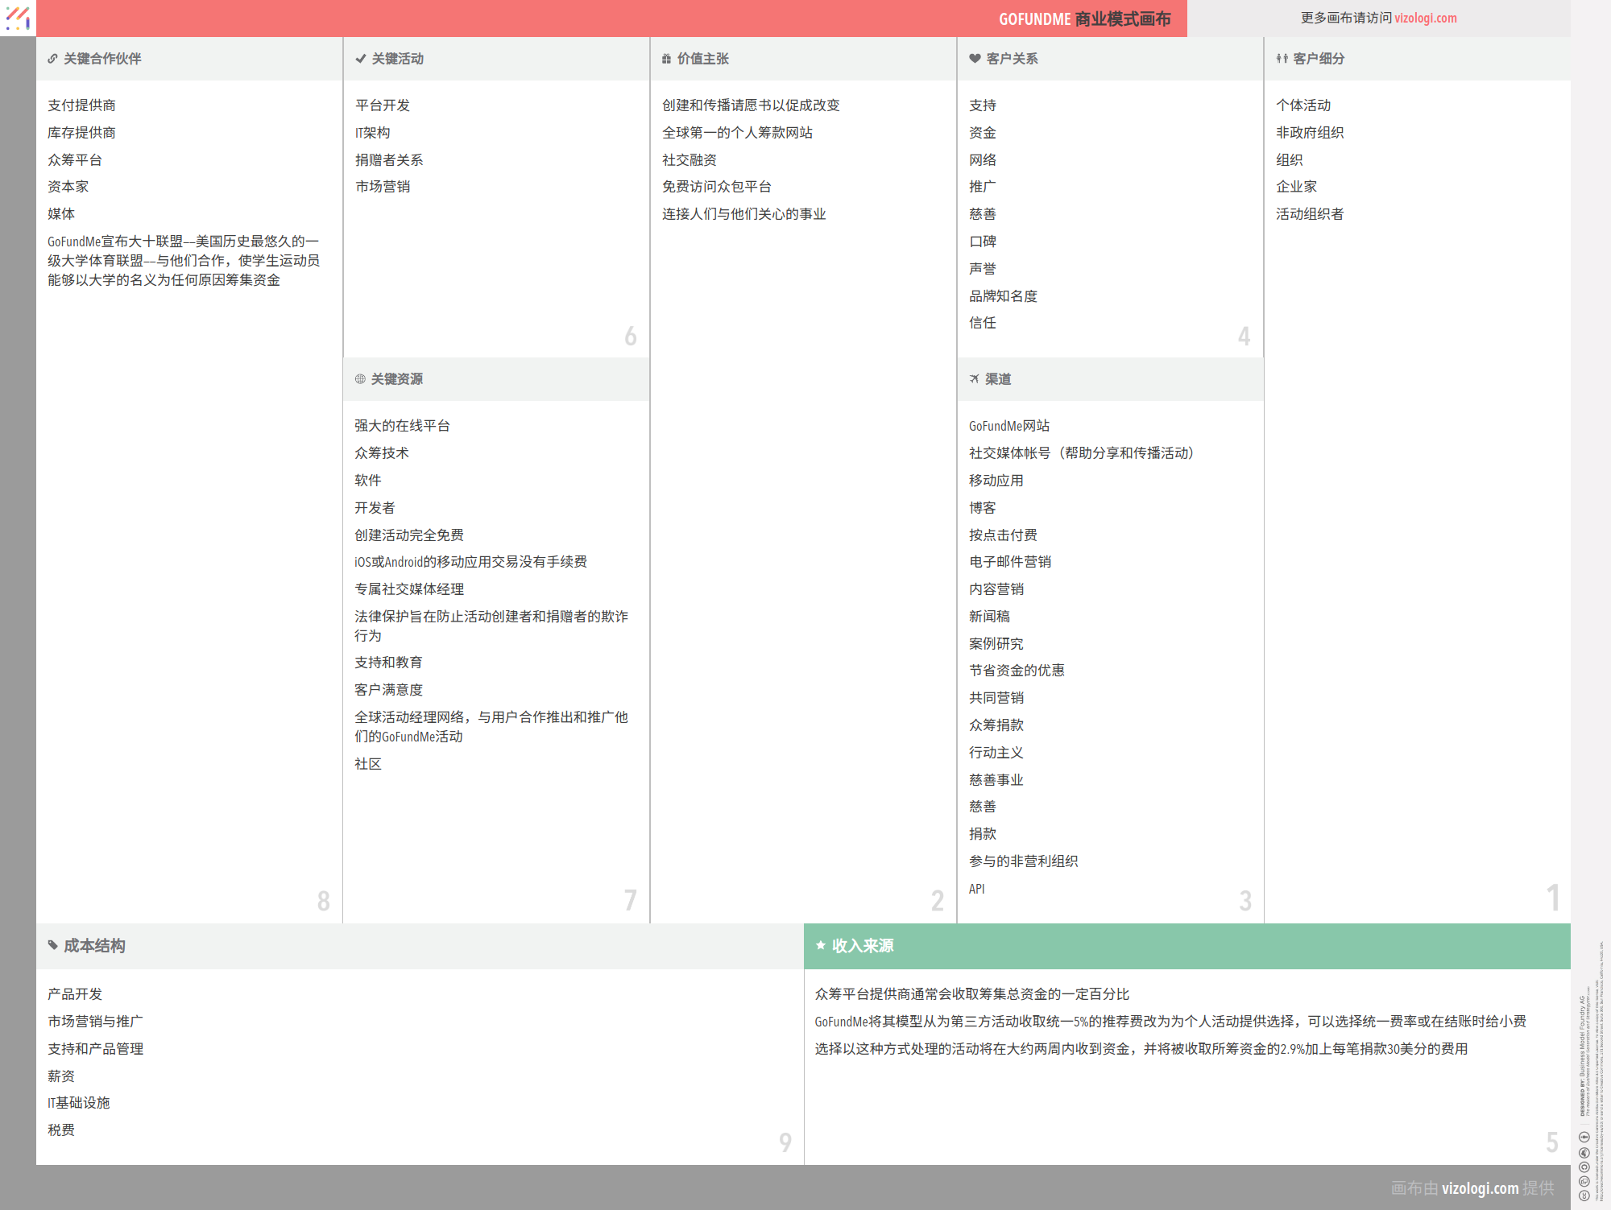Click the people icon beside 客户细分

click(x=1282, y=59)
